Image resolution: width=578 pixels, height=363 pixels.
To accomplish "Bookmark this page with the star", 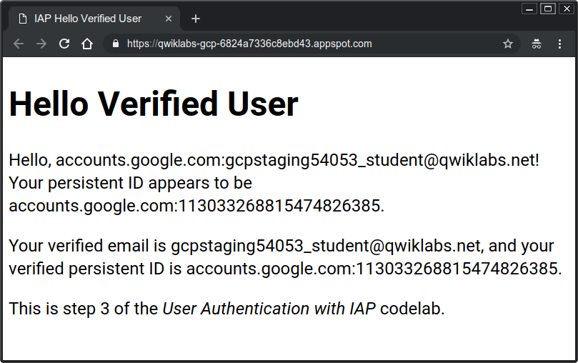I will coord(508,44).
